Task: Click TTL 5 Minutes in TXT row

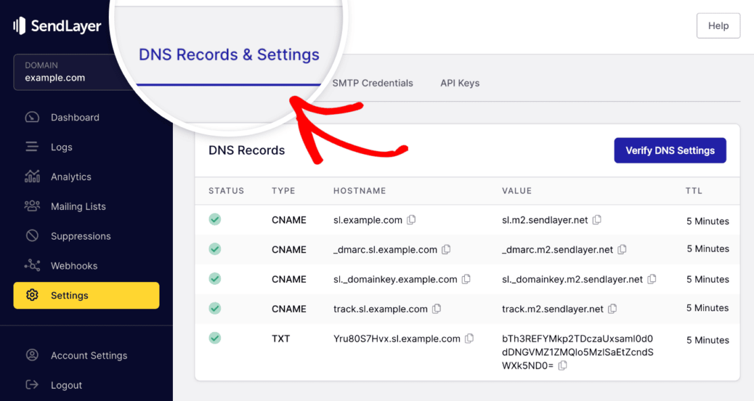Action: [x=707, y=340]
